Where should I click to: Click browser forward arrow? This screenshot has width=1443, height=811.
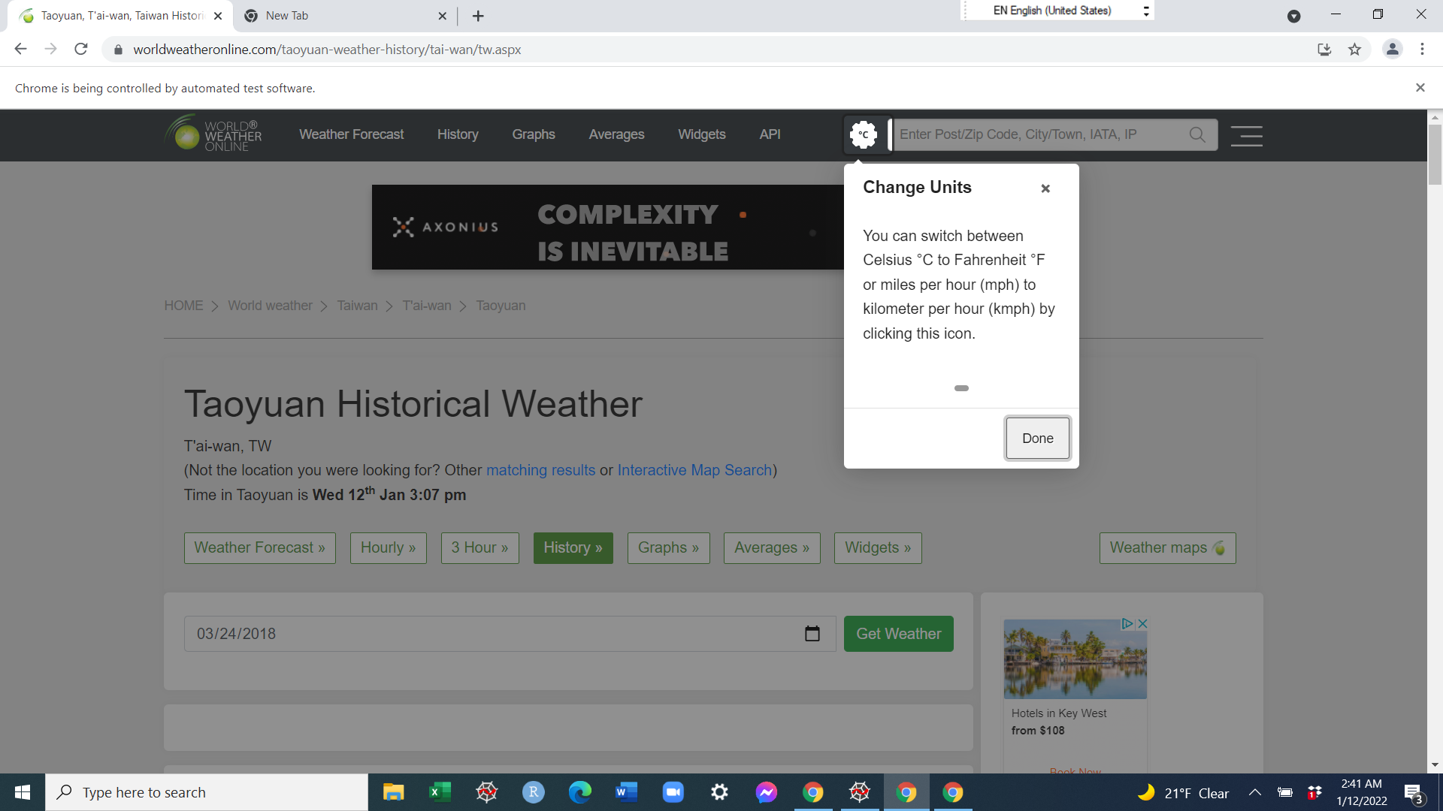tap(50, 50)
